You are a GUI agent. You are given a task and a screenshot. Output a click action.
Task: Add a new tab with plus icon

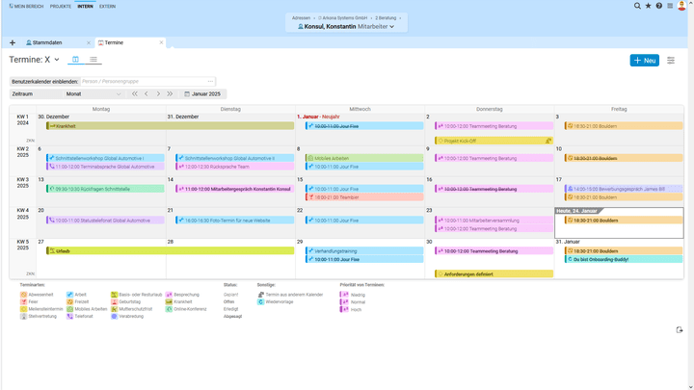coord(13,42)
